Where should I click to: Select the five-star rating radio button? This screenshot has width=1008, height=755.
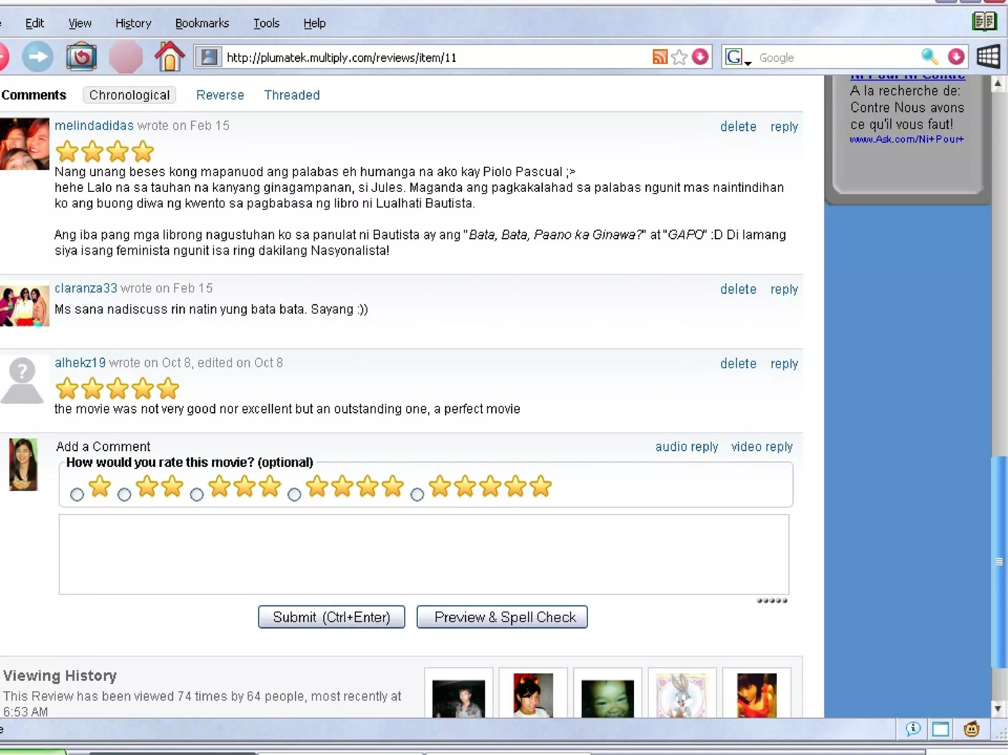click(417, 494)
